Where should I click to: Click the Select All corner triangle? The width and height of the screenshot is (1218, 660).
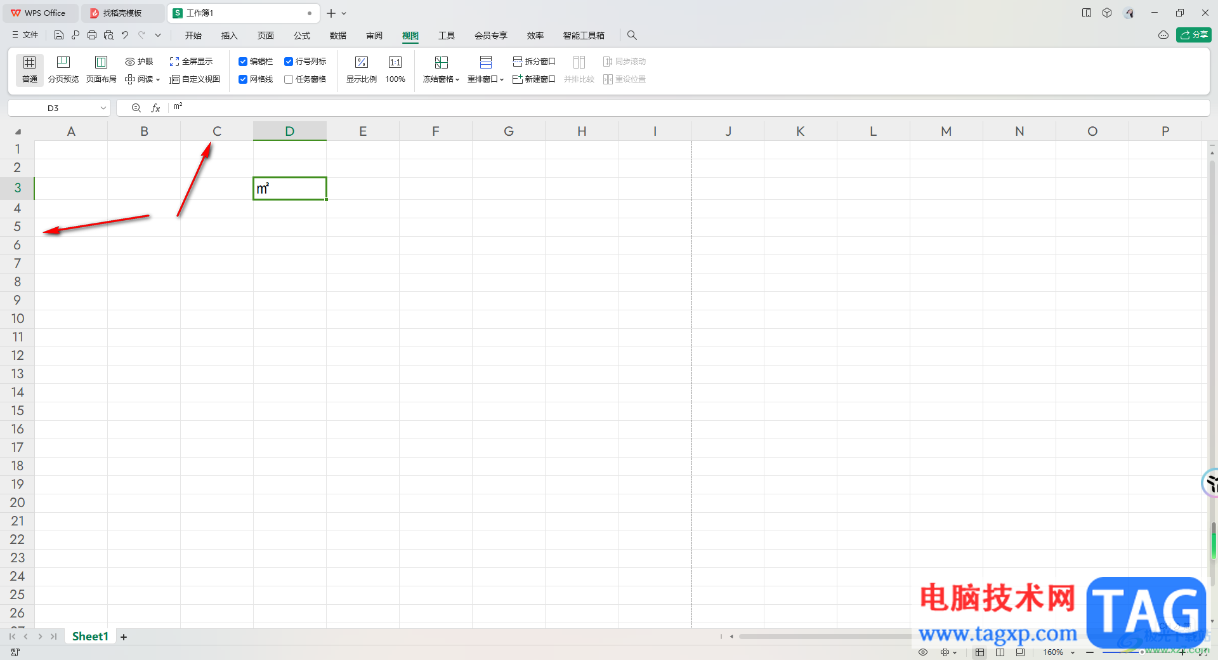tap(18, 132)
